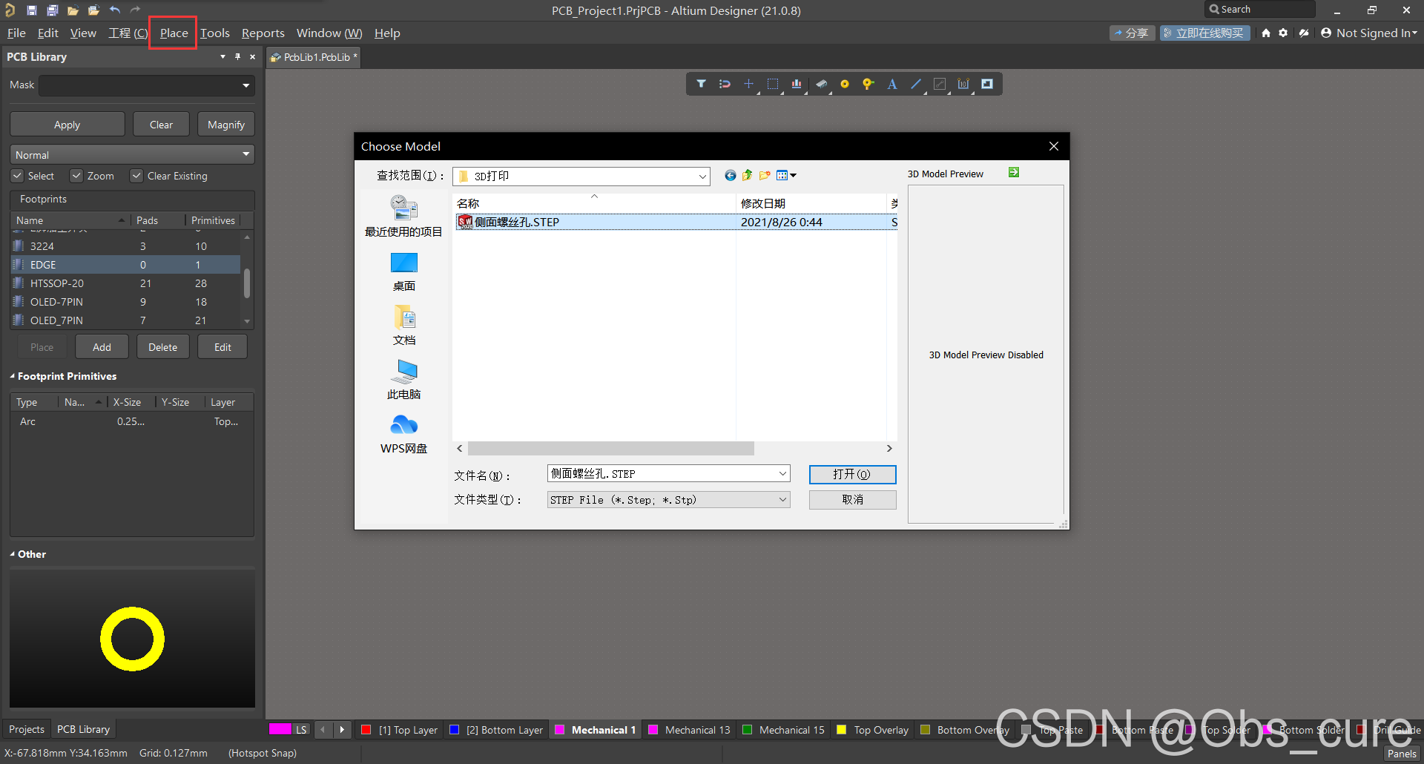Click the Place Component chip icon
This screenshot has height=764, width=1424.
coord(821,84)
